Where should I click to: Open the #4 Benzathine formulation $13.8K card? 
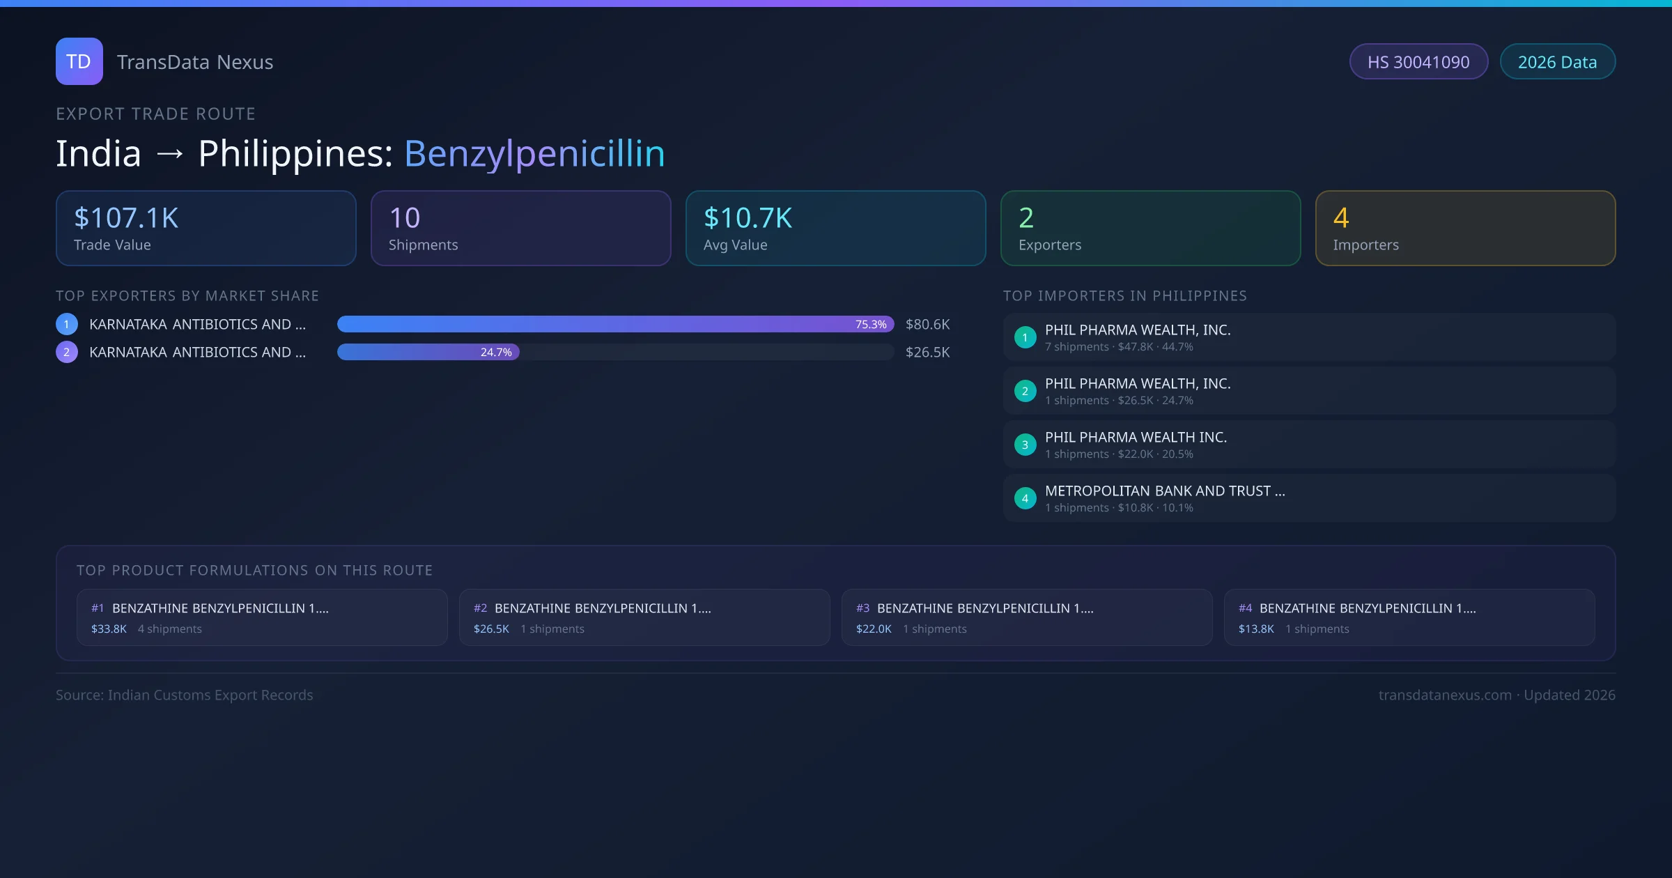pyautogui.click(x=1409, y=617)
